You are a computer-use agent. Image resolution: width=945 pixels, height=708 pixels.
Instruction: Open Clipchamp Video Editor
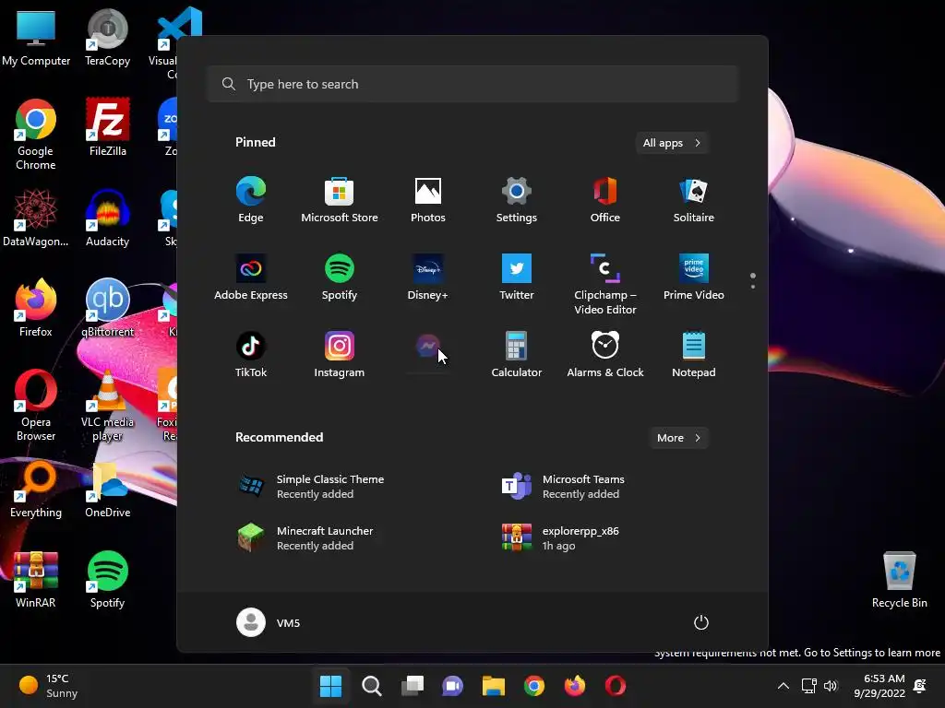[x=605, y=284]
